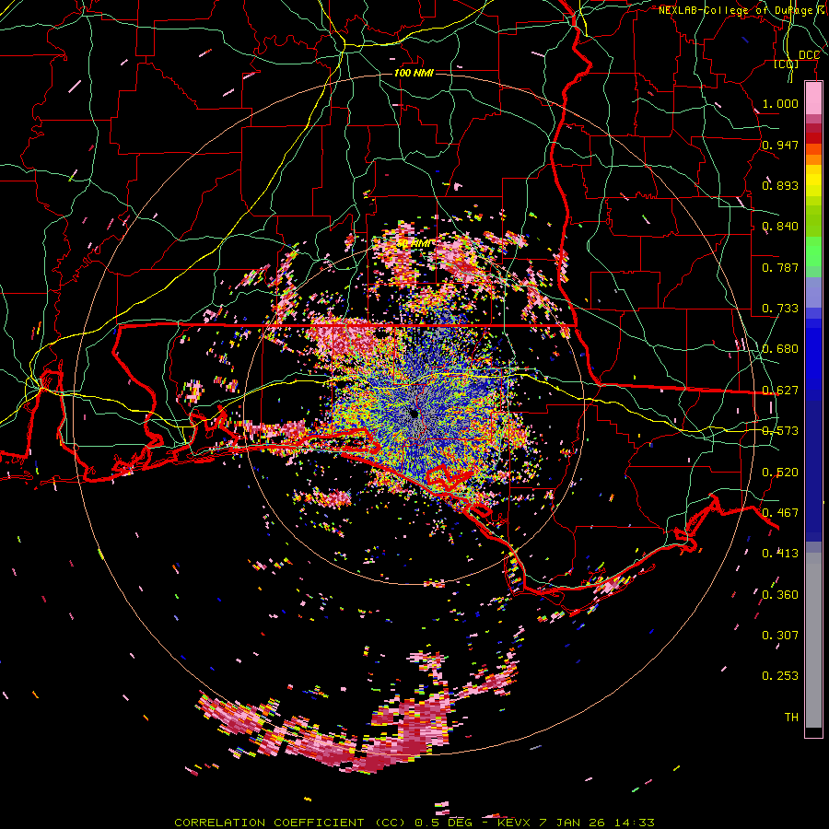Select the 0.947 scale value

pos(780,145)
